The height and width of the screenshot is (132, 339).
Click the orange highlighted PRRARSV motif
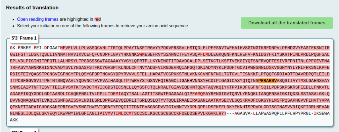coord(267,81)
